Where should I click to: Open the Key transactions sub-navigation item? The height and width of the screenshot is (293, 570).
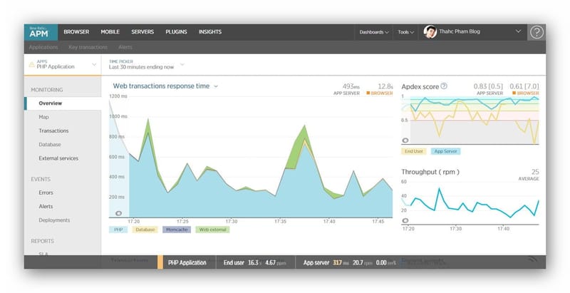pyautogui.click(x=88, y=47)
